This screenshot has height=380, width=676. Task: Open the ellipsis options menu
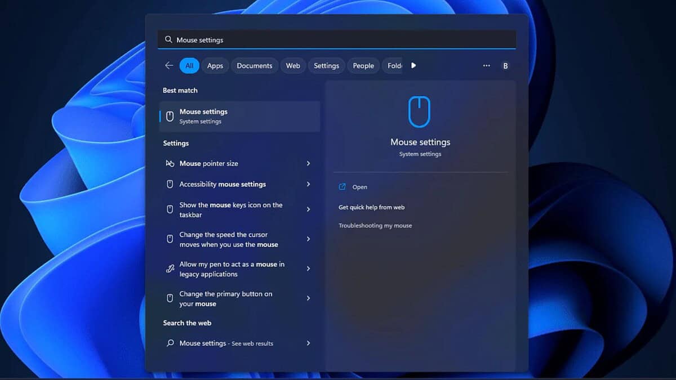pyautogui.click(x=486, y=66)
